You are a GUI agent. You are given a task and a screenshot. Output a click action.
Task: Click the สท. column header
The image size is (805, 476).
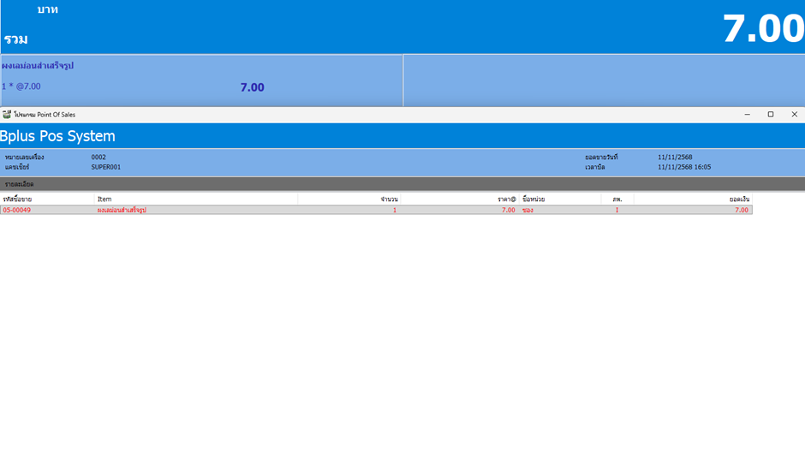pos(617,199)
